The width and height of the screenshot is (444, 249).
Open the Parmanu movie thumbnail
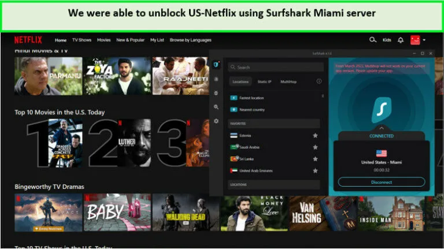(x=49, y=76)
